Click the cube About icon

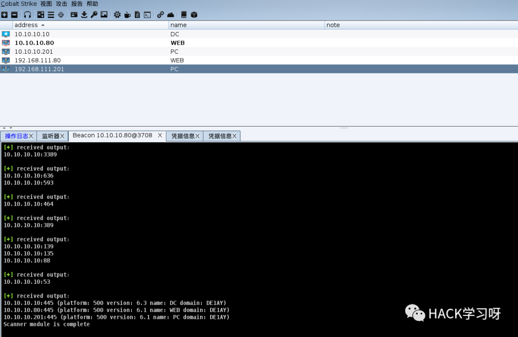[194, 14]
